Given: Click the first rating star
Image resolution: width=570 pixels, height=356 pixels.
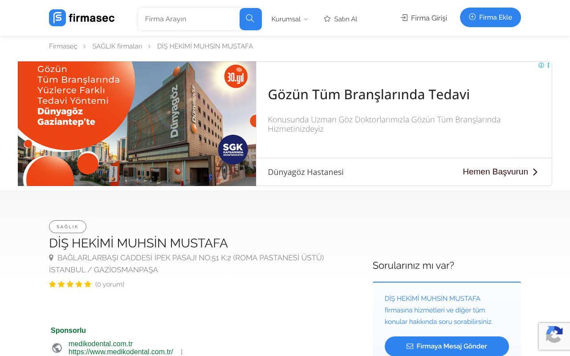Looking at the screenshot, I should (x=53, y=284).
